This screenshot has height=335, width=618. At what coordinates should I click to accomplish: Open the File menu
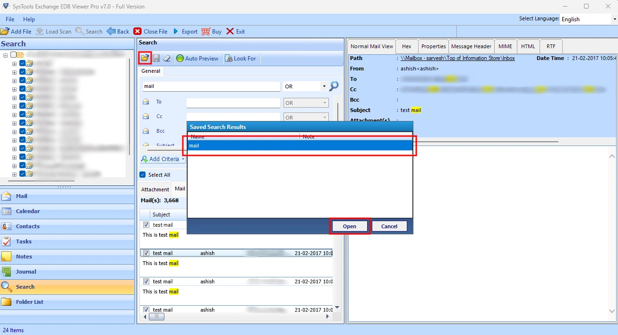pyautogui.click(x=10, y=19)
